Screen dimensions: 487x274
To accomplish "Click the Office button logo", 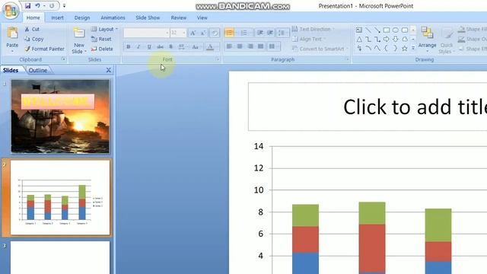I will [10, 10].
